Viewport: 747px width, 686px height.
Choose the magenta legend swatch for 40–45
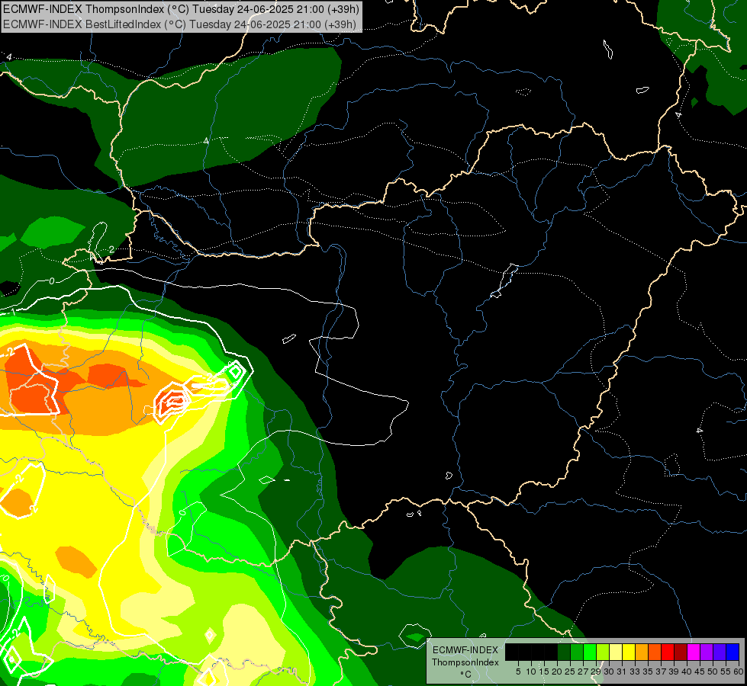pos(694,652)
